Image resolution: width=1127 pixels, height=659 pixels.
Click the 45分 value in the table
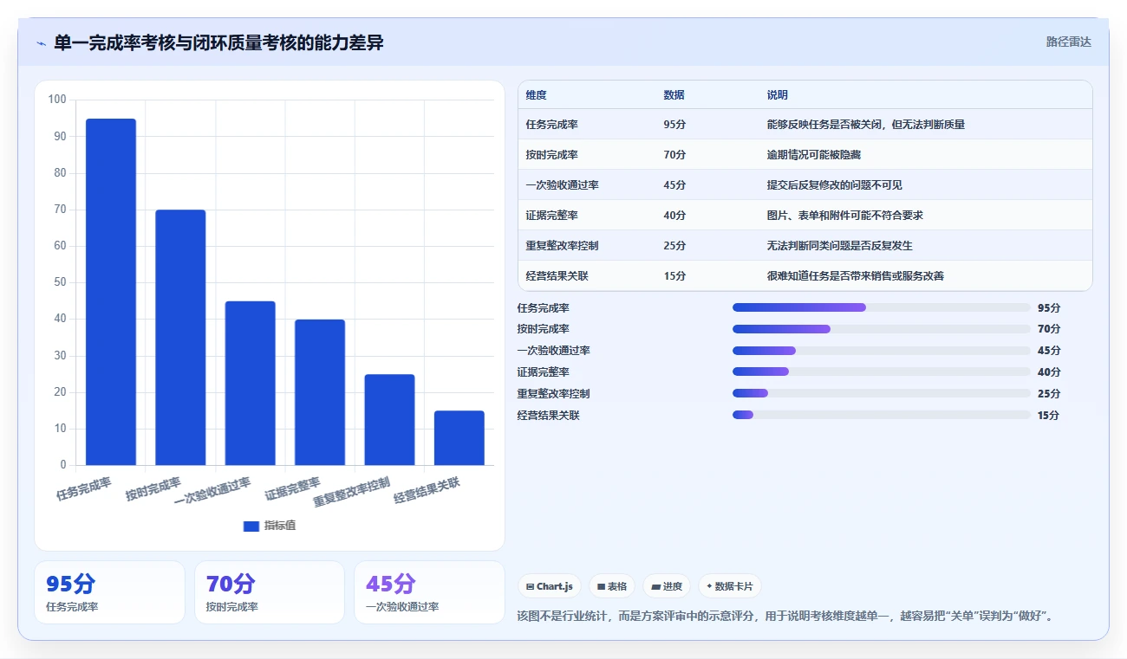click(x=674, y=185)
